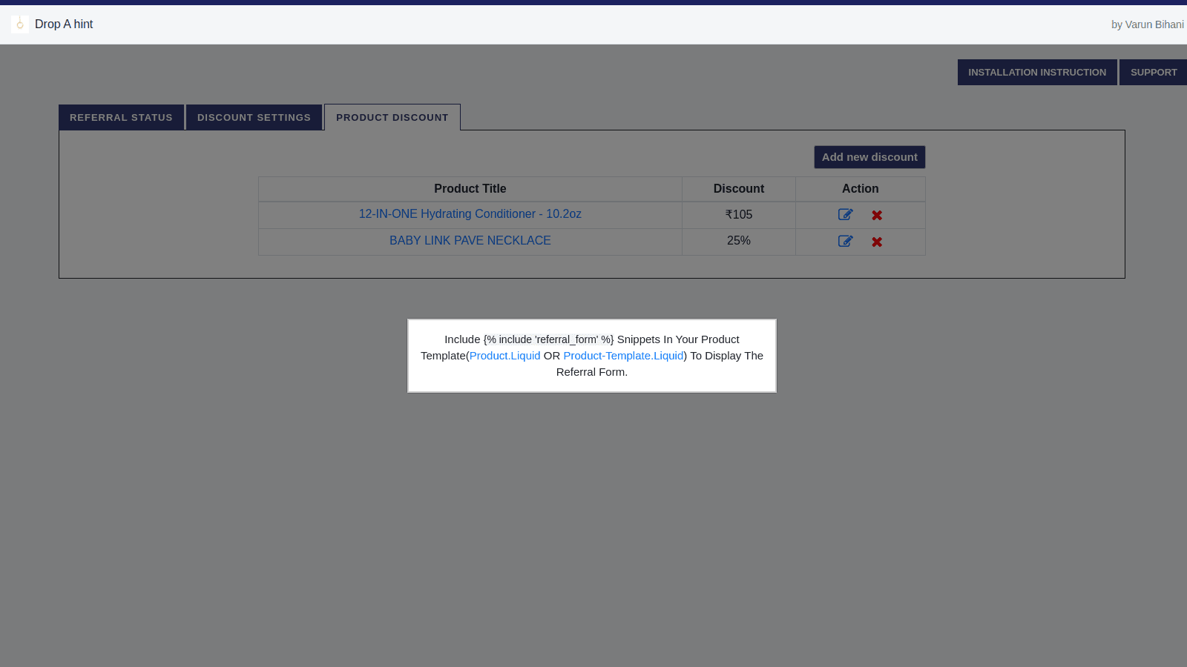Screen dimensions: 1187x667
Task: Select the Product Discount tab
Action: 392,118
